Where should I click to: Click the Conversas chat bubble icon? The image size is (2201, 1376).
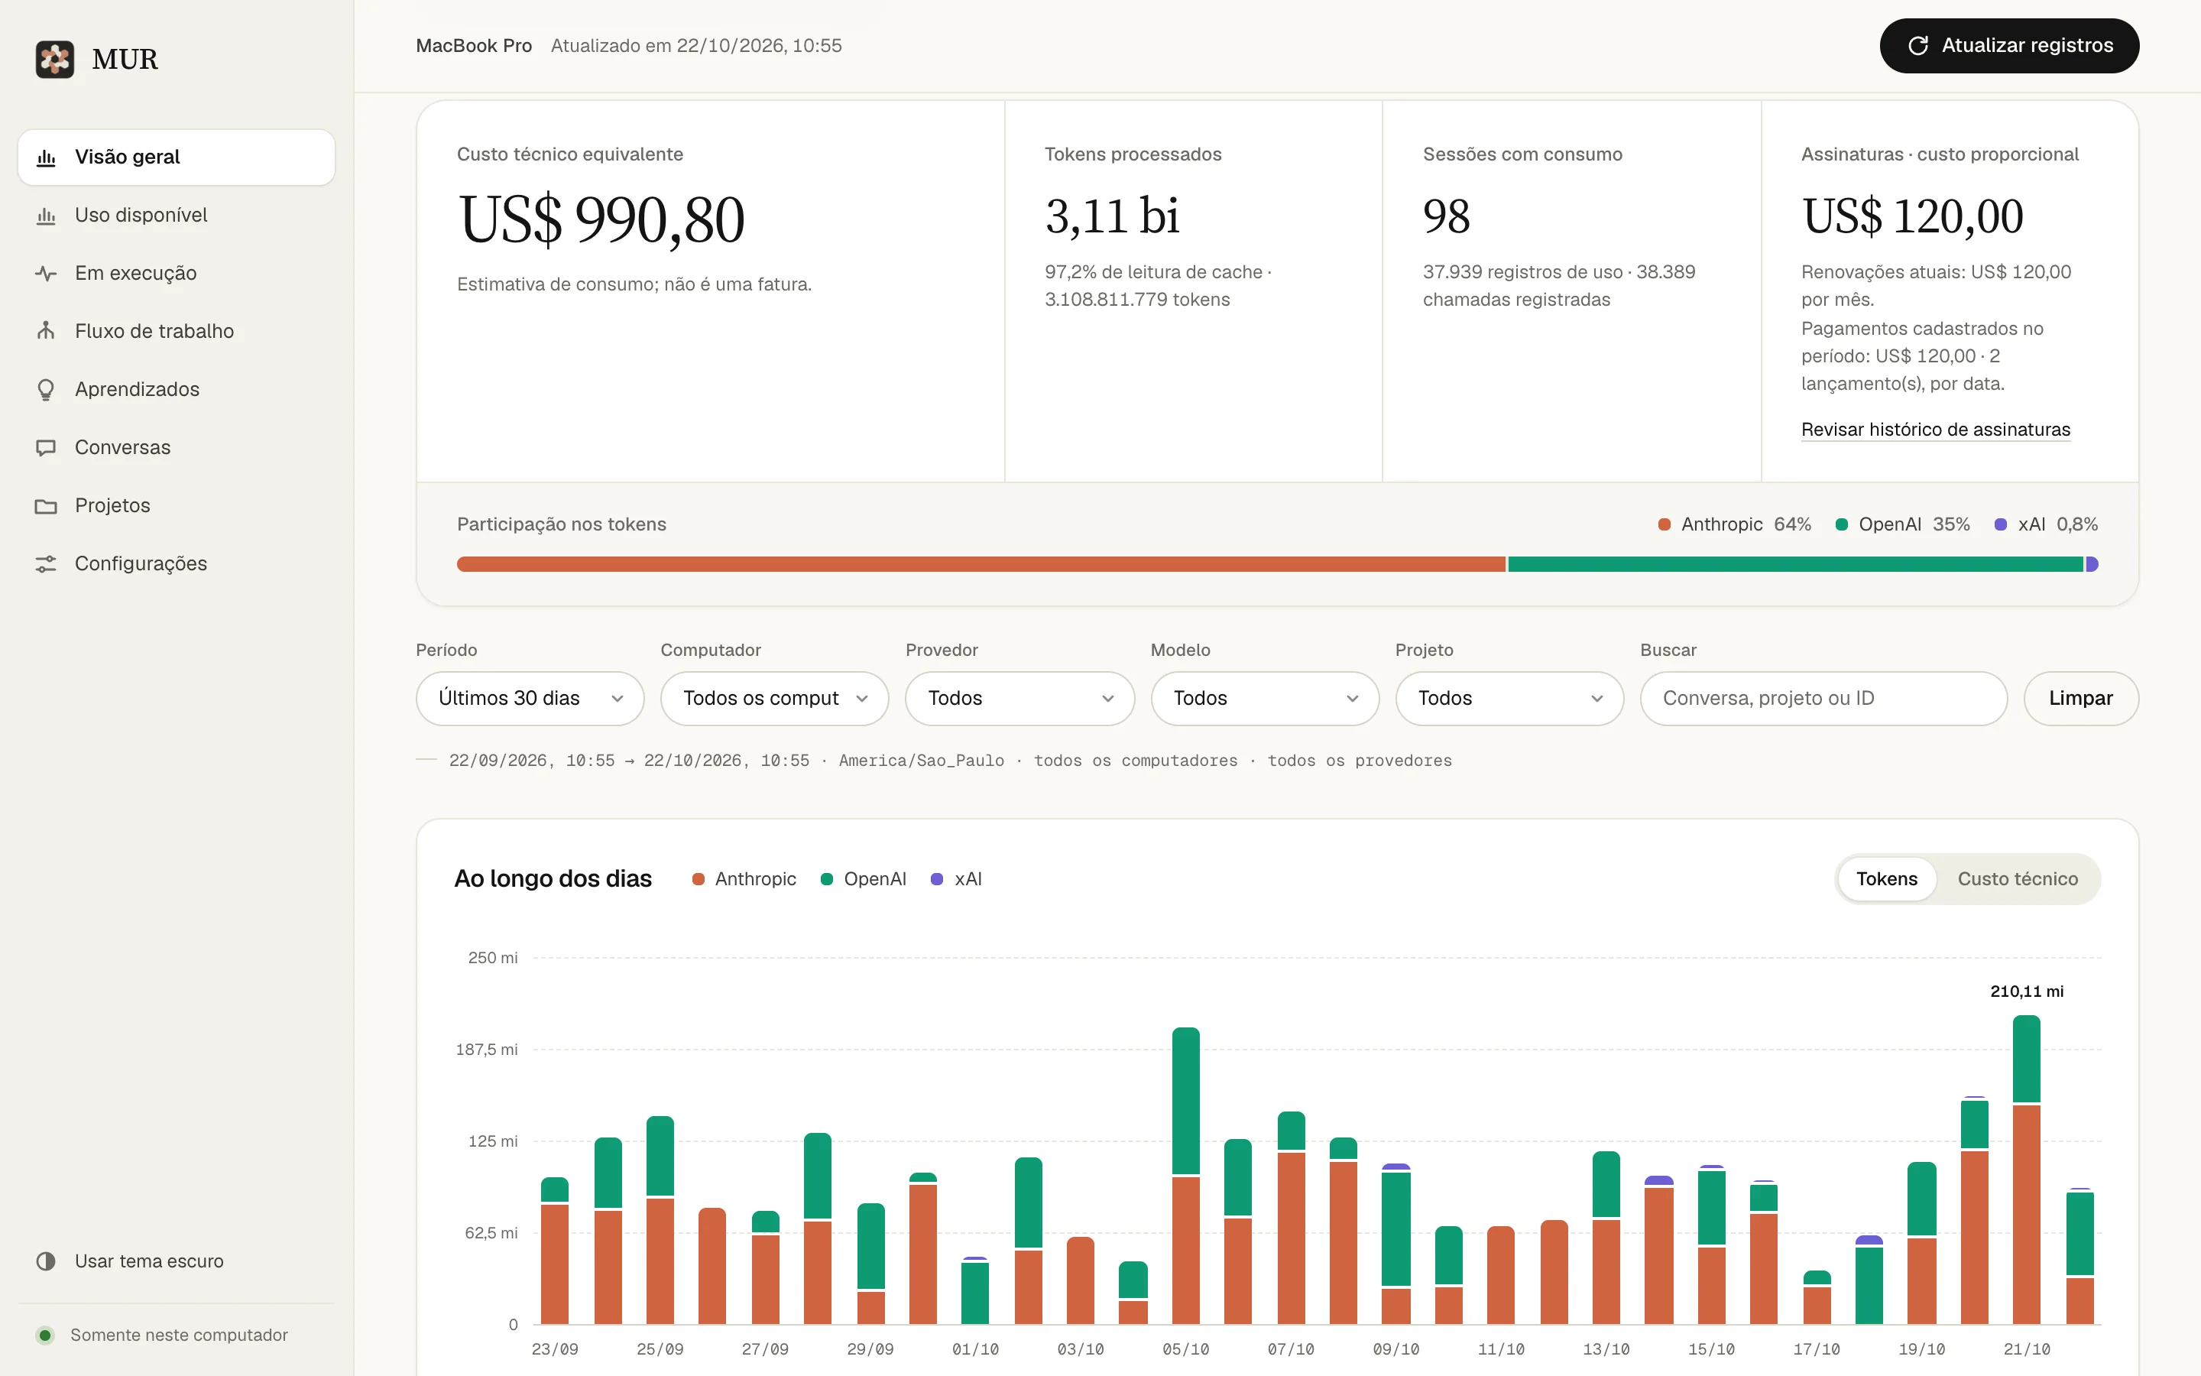click(x=46, y=448)
